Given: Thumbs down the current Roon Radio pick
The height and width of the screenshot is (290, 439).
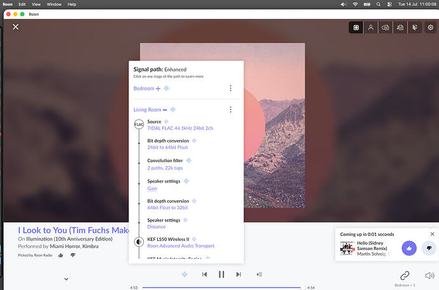Looking at the screenshot, I should coord(73,255).
